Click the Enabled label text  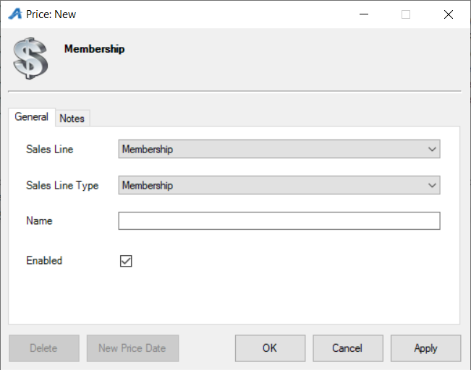44,260
